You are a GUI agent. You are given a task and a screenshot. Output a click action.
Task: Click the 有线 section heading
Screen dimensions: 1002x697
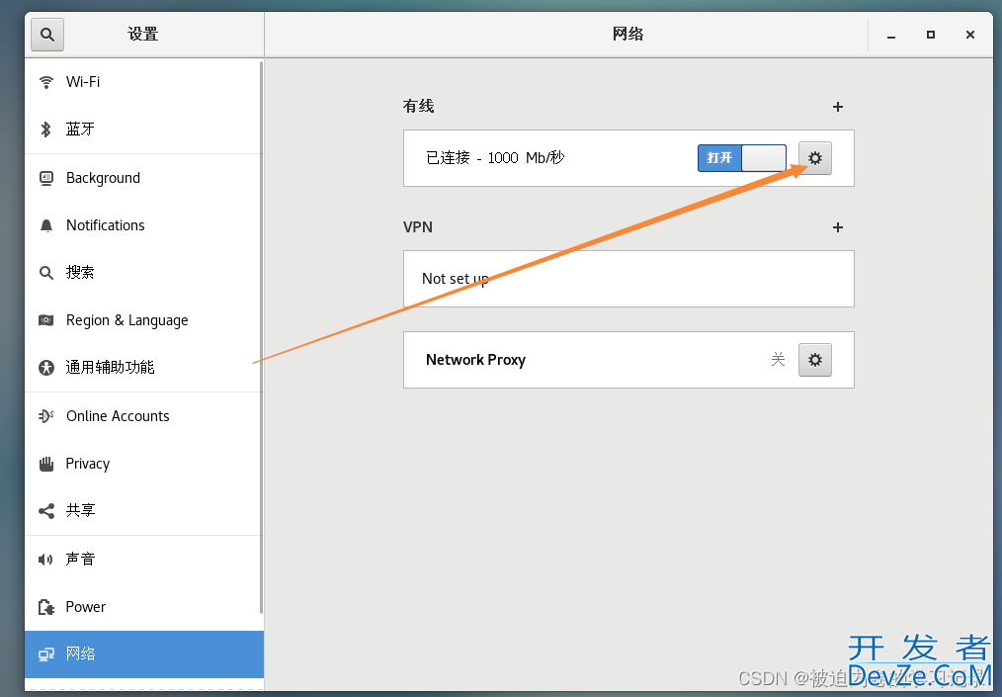pos(419,106)
